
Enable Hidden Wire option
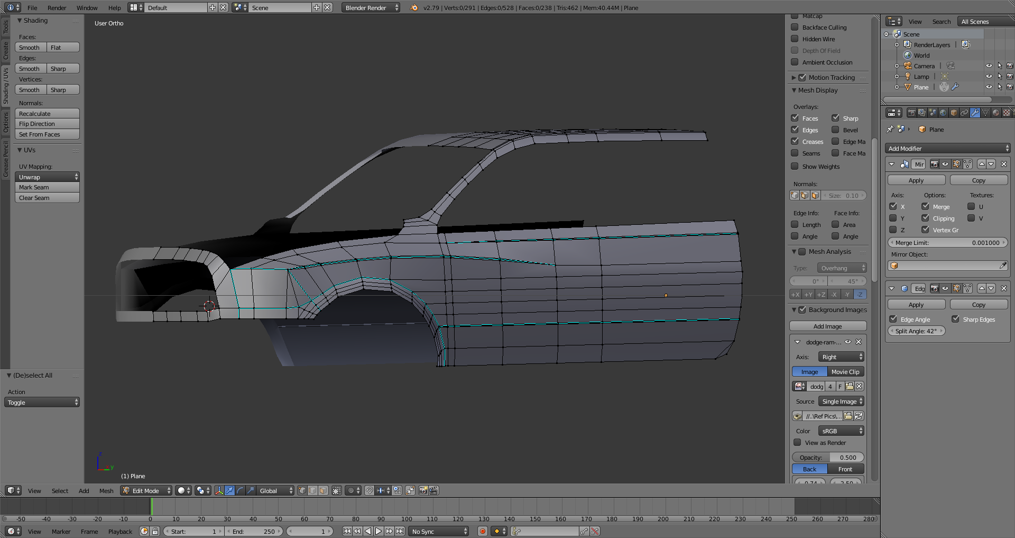coord(795,39)
